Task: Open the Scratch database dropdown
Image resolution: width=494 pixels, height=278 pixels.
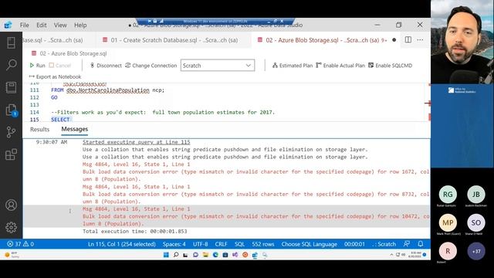Action: [218, 66]
